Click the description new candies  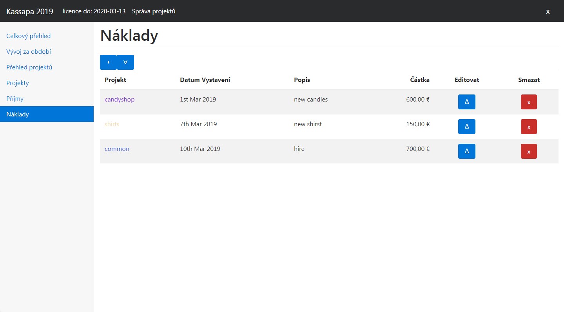point(311,100)
